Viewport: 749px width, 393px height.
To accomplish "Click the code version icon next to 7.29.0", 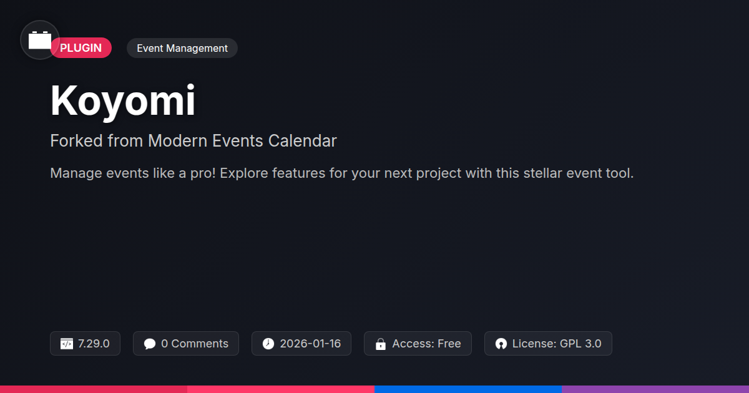I will pyautogui.click(x=67, y=344).
